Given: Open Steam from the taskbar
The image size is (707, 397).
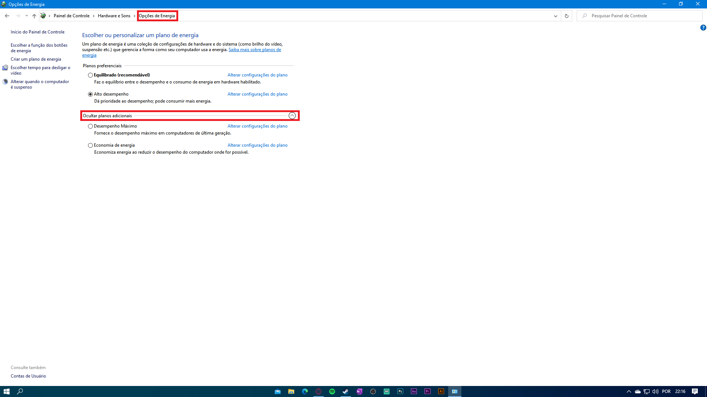Looking at the screenshot, I should click(346, 391).
